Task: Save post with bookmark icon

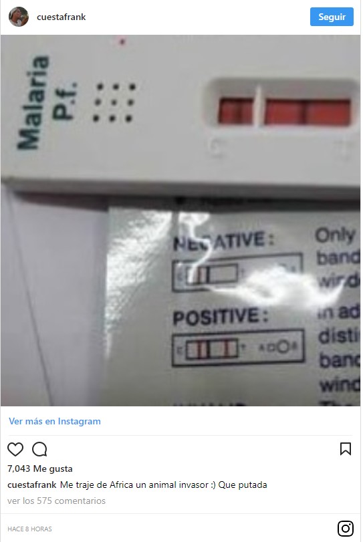Action: [346, 448]
